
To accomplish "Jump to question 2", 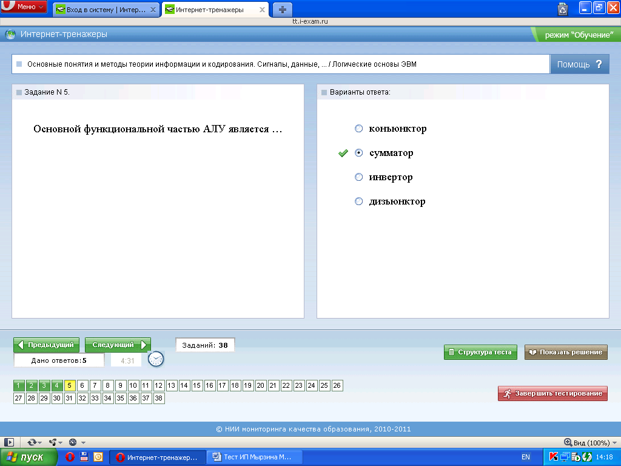I will click(x=32, y=385).
